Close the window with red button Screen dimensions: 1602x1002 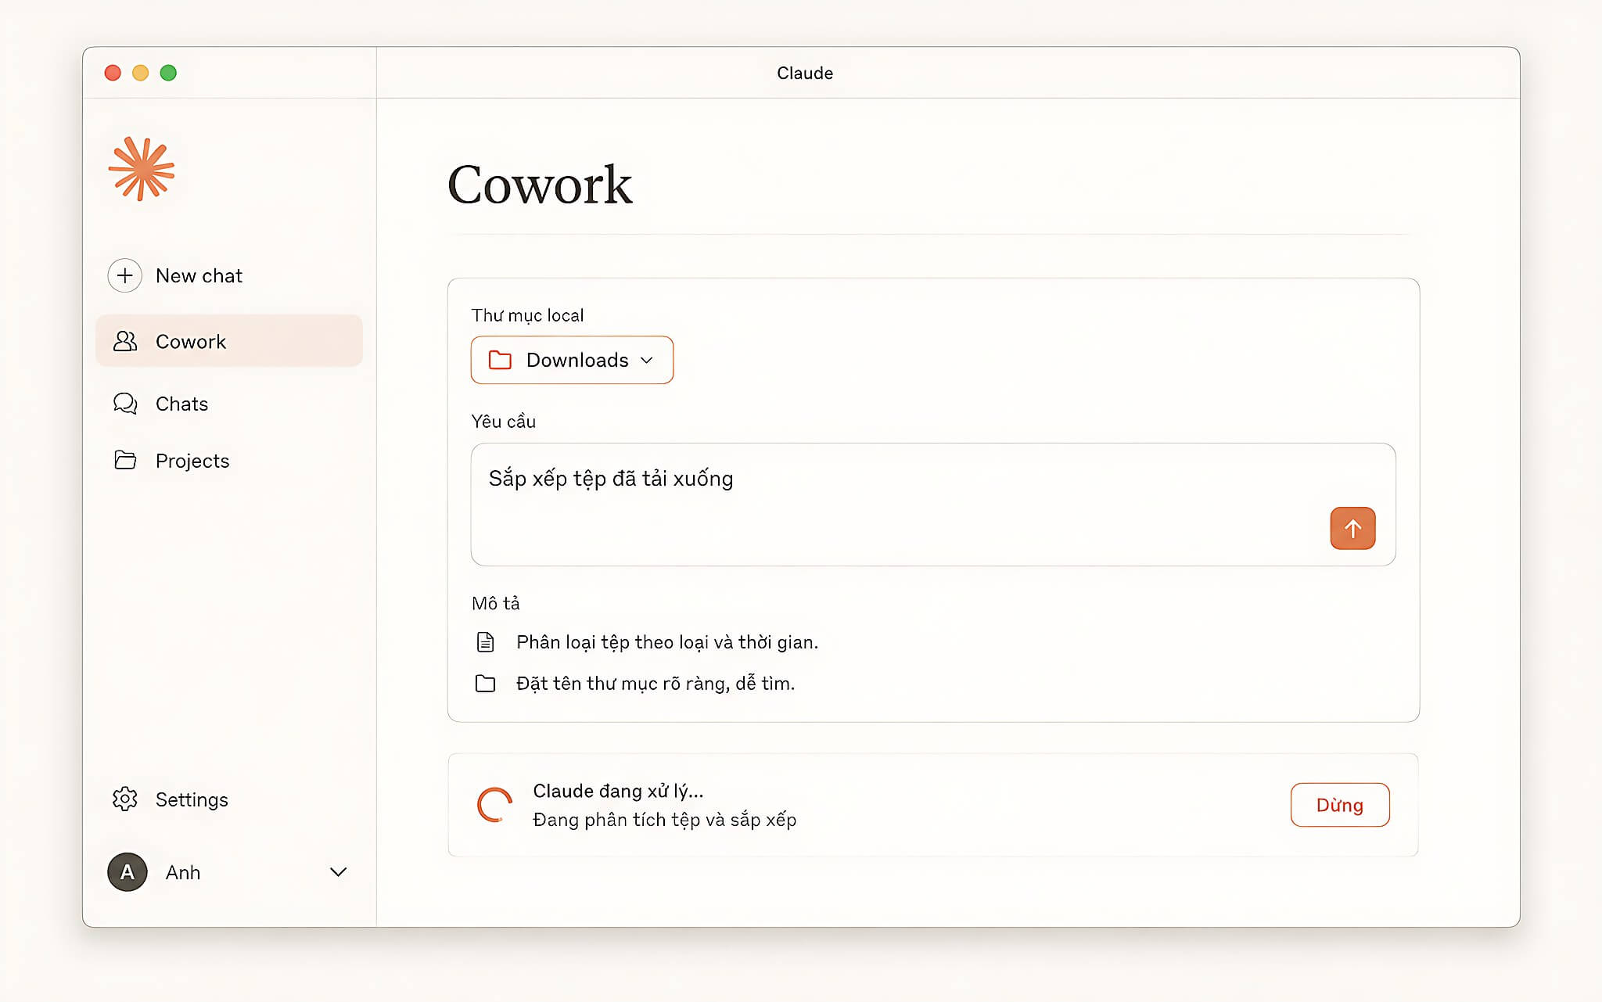(x=113, y=73)
